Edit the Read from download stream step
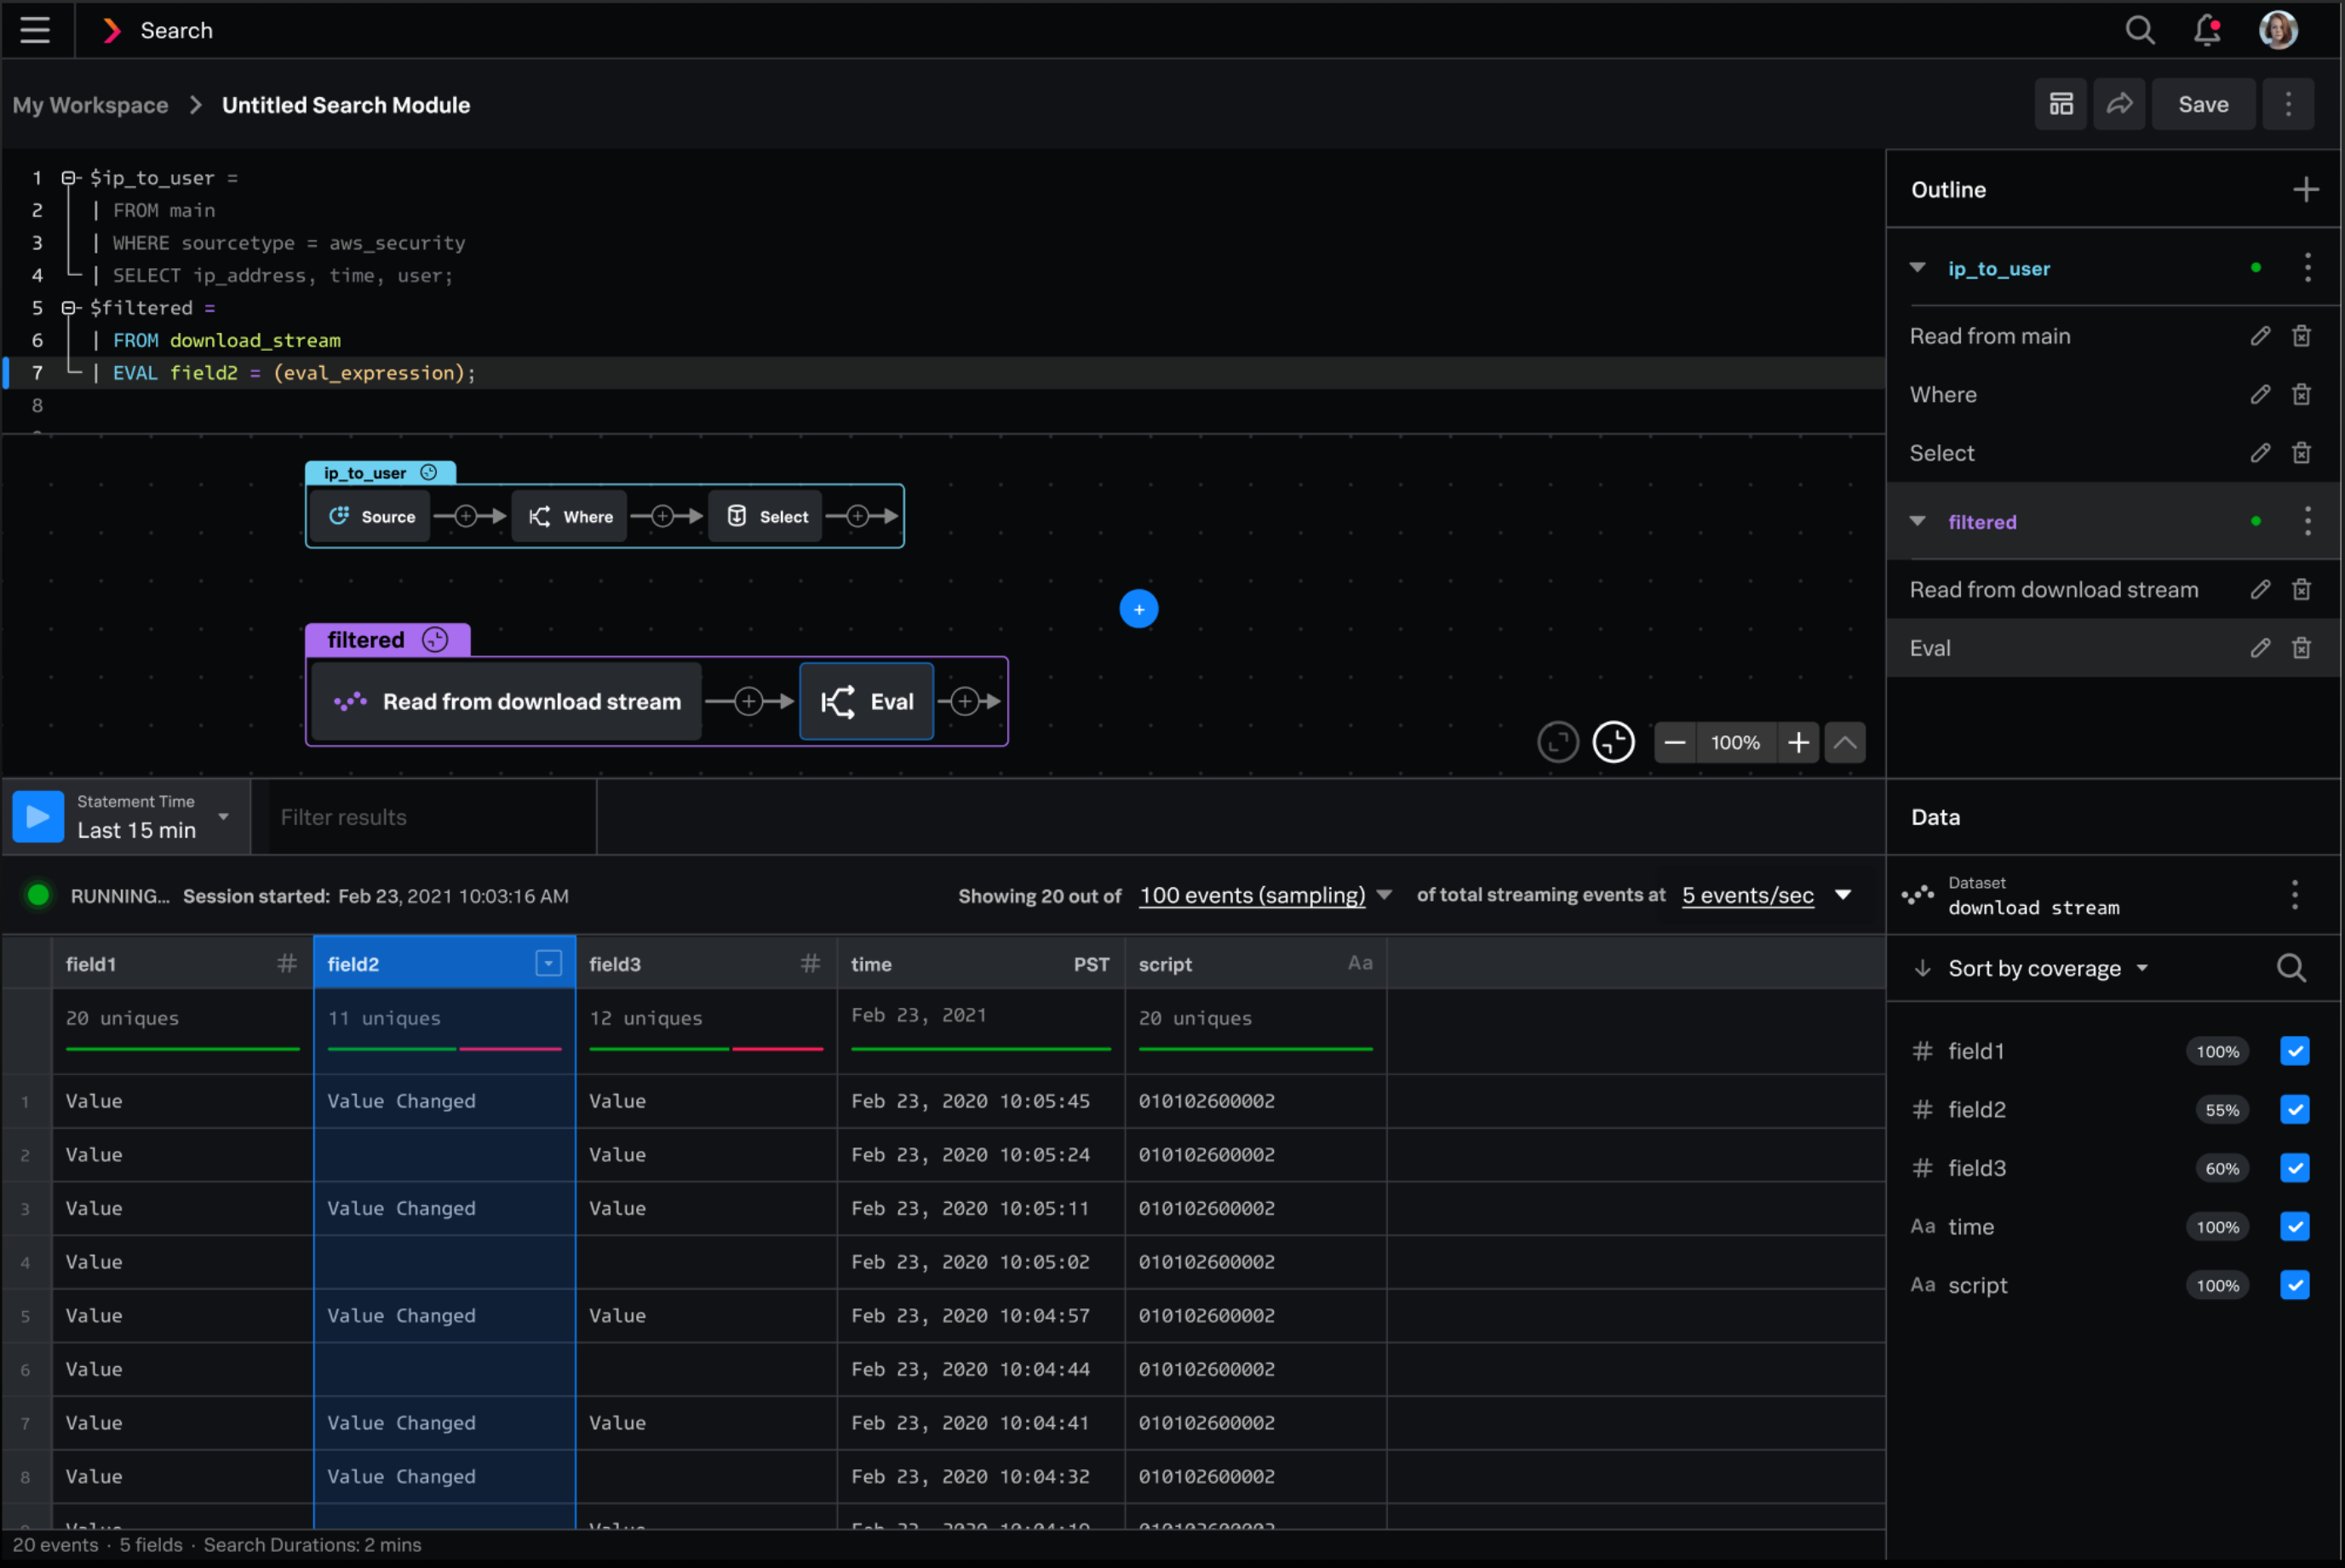 [x=2260, y=589]
